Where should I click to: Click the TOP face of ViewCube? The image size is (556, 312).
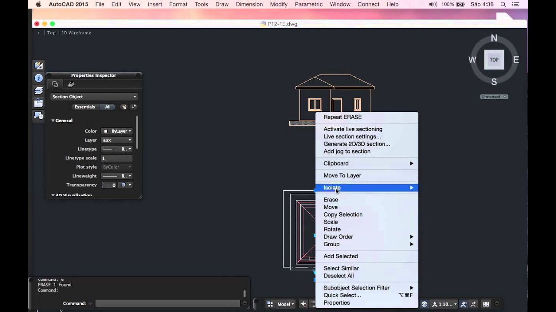(x=494, y=60)
